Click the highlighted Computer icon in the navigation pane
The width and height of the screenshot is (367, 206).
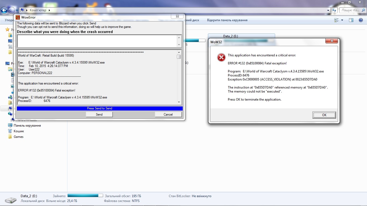pos(10,109)
